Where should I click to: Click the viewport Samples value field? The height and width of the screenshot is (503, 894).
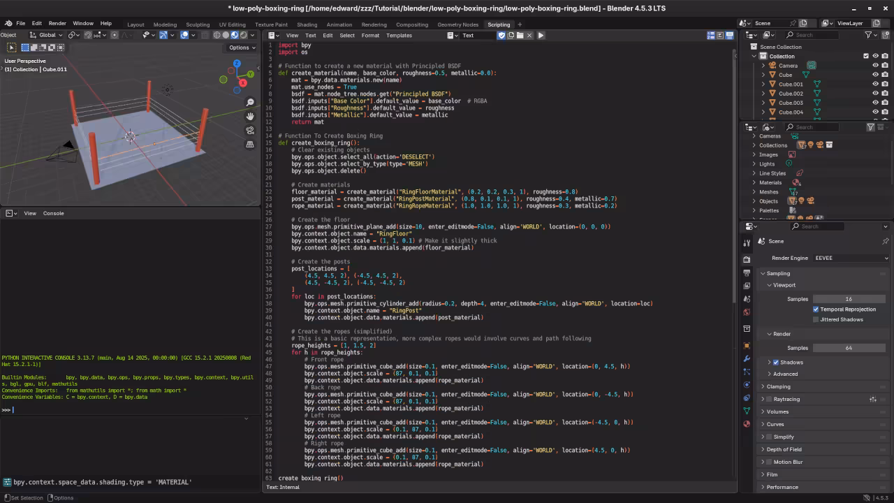coord(848,299)
